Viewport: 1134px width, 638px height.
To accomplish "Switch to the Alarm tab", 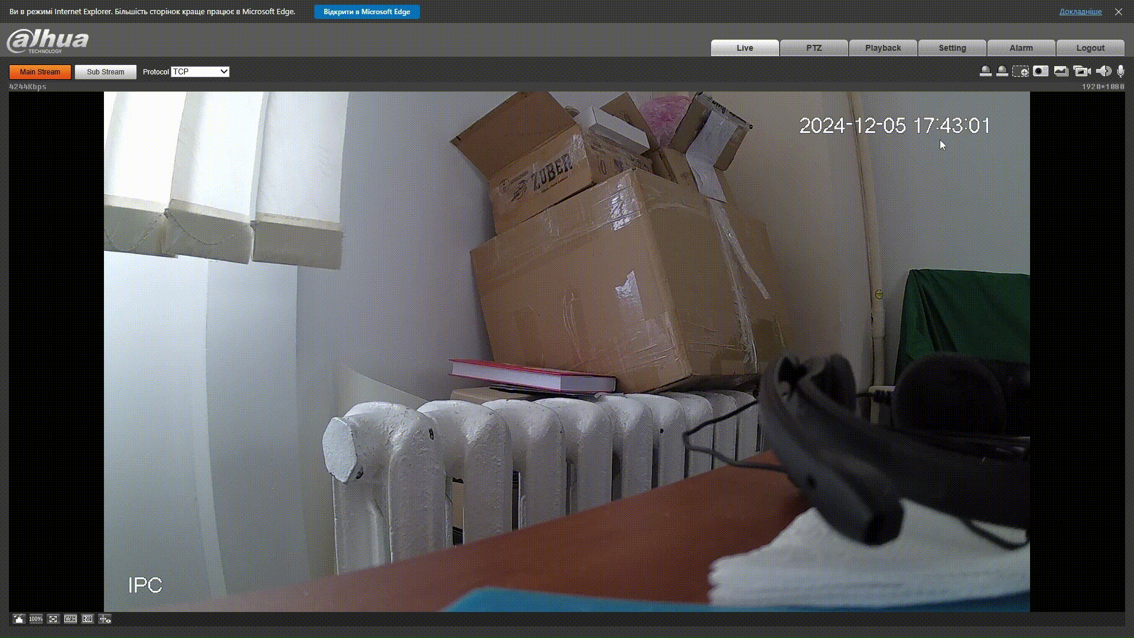I will 1021,48.
